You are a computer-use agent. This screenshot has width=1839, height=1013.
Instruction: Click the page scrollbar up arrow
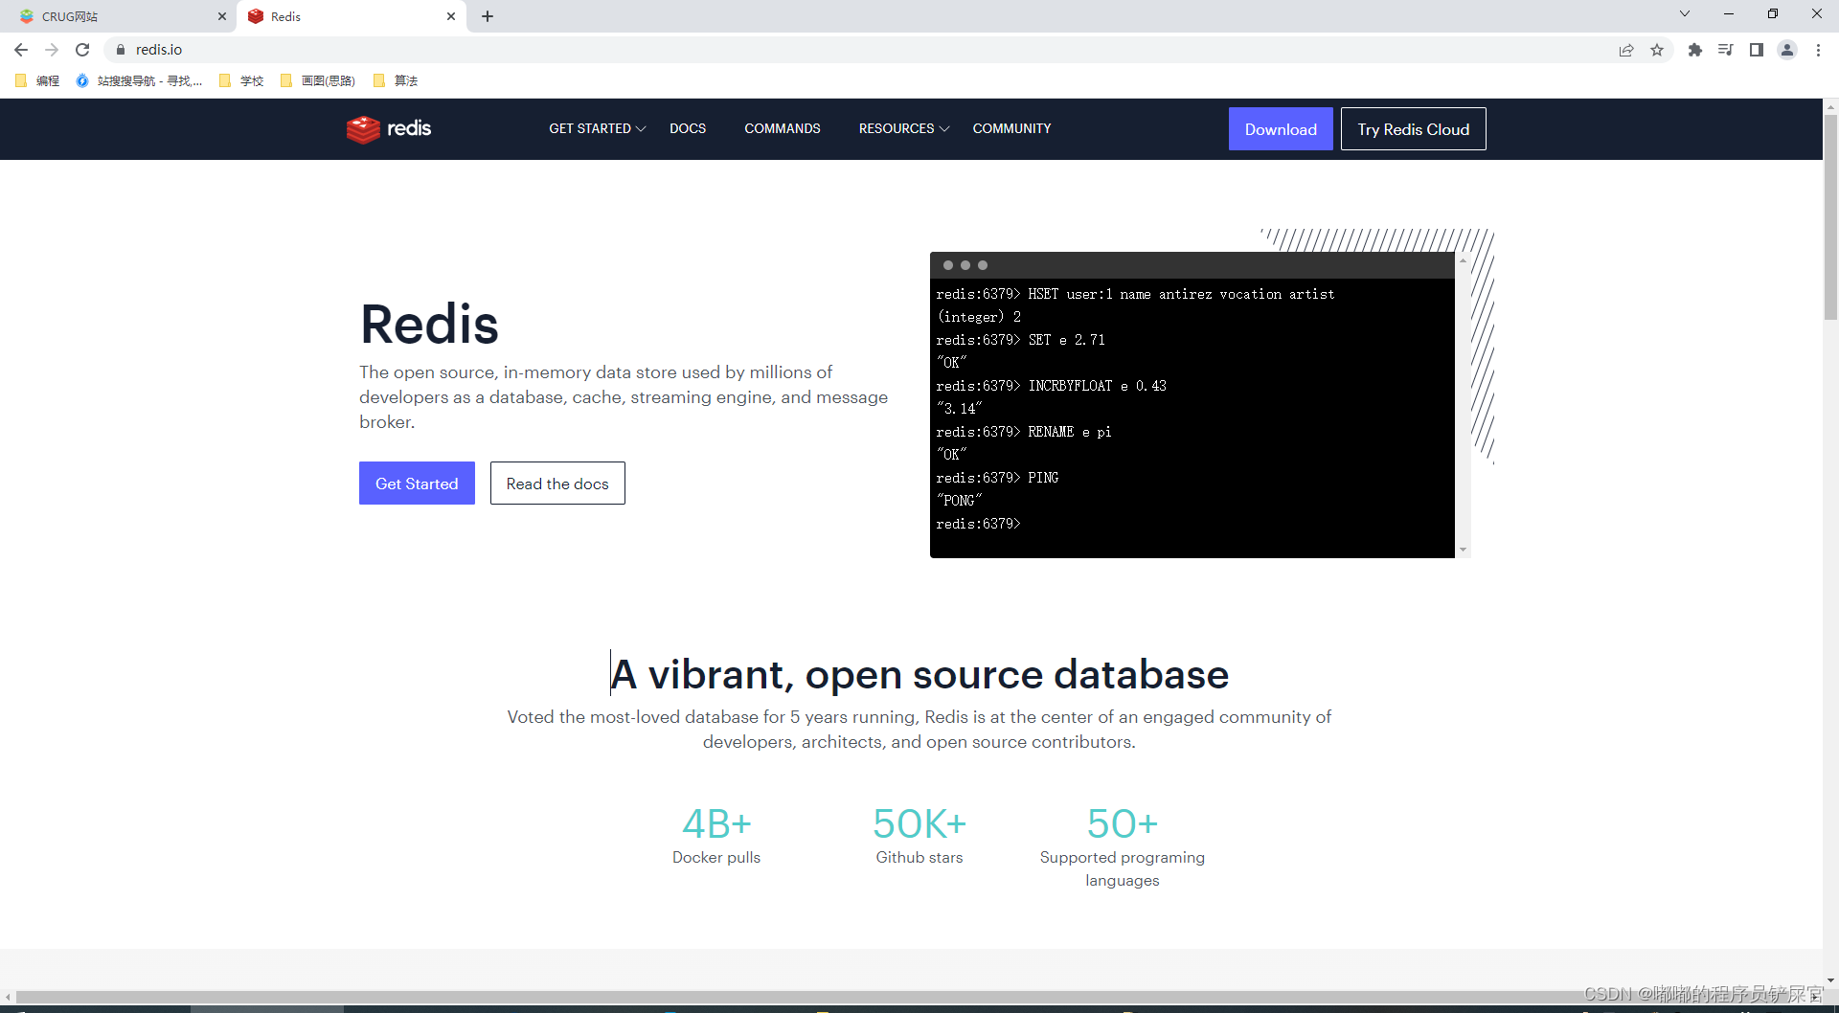point(1830,106)
